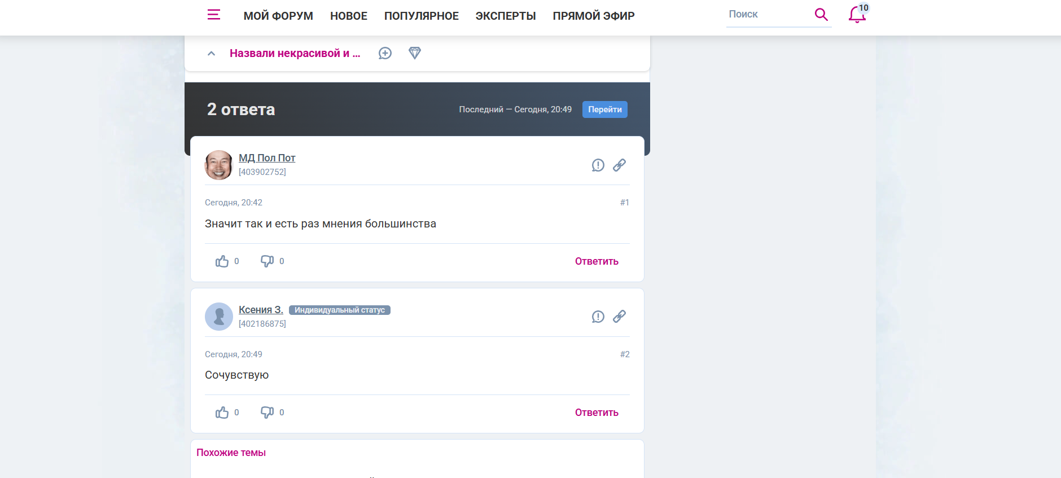Viewport: 1061px width, 478px height.
Task: Click post number #1 link
Action: click(x=625, y=203)
